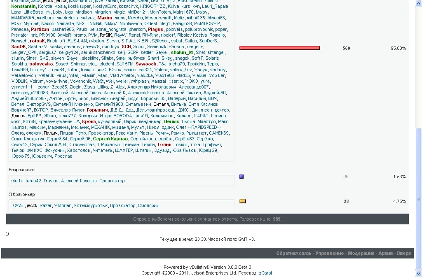Open shalun_99 user profile
Screen dimensions: 422x277
point(182,53)
